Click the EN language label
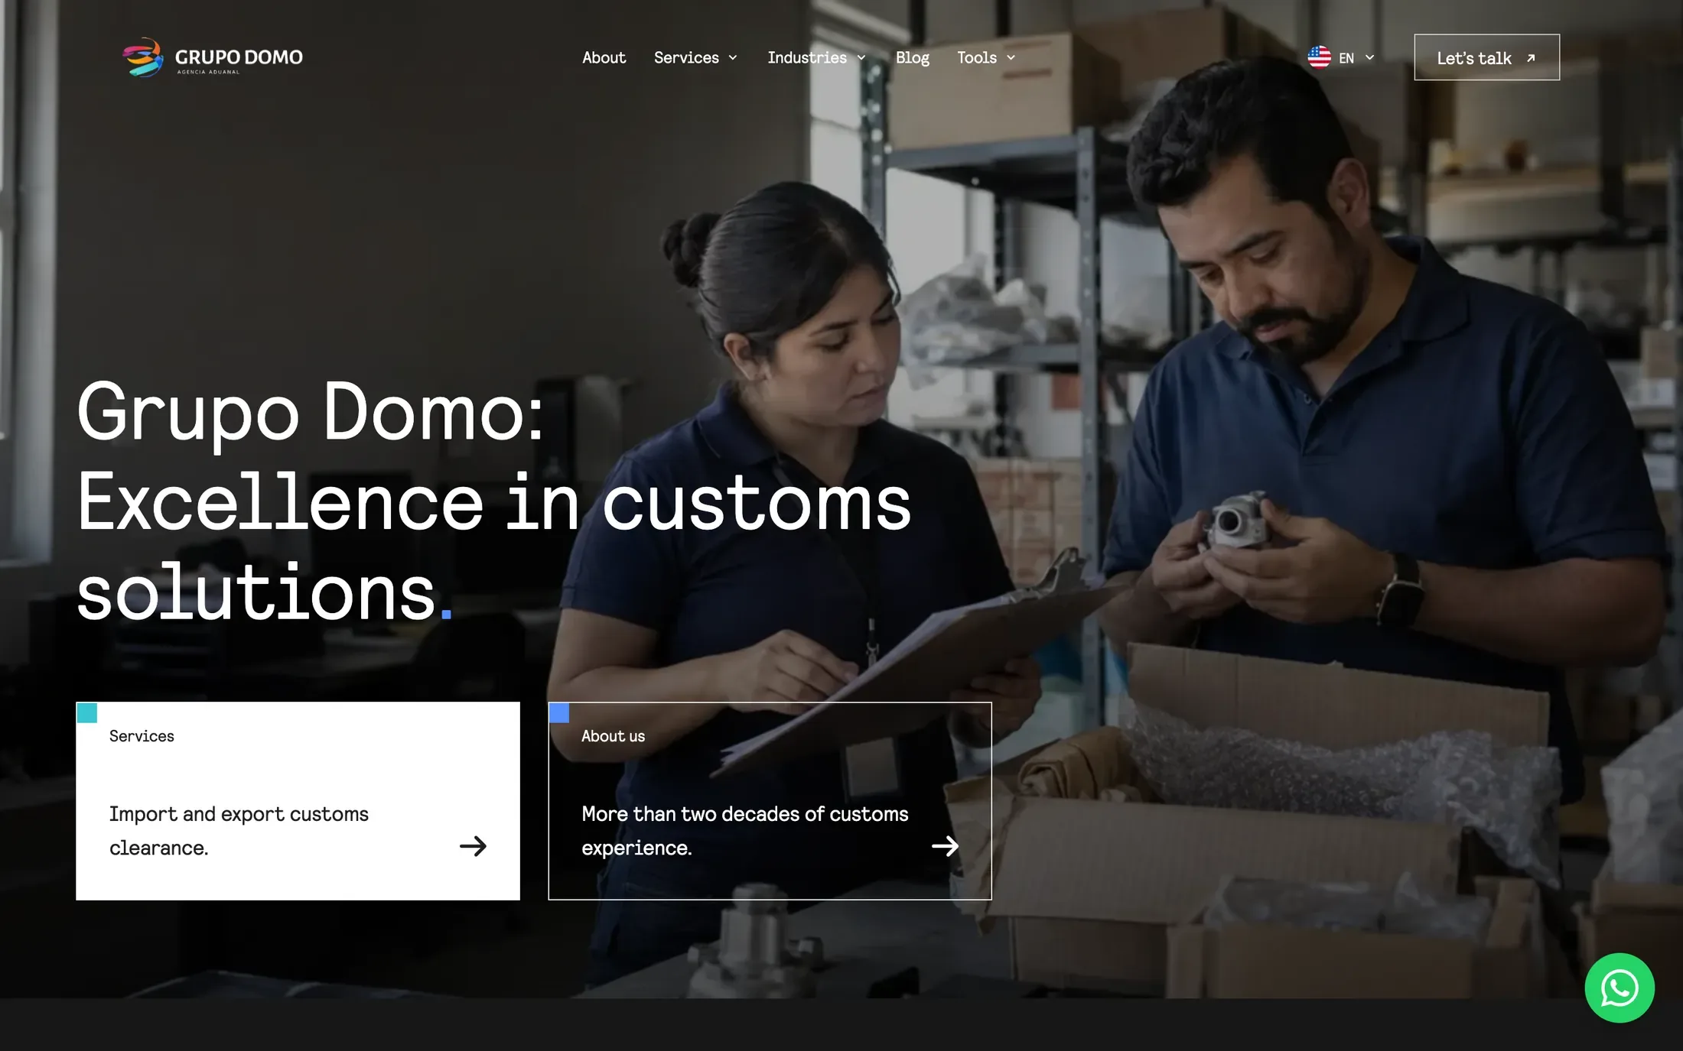 1346,58
